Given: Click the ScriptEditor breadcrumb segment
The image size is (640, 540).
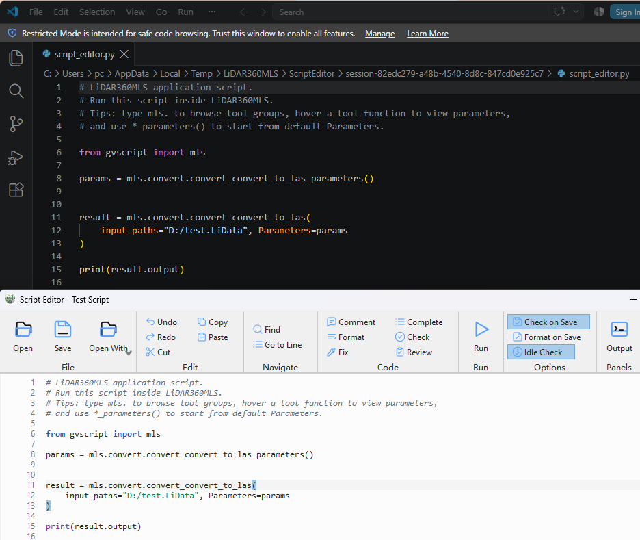Looking at the screenshot, I should coord(312,73).
